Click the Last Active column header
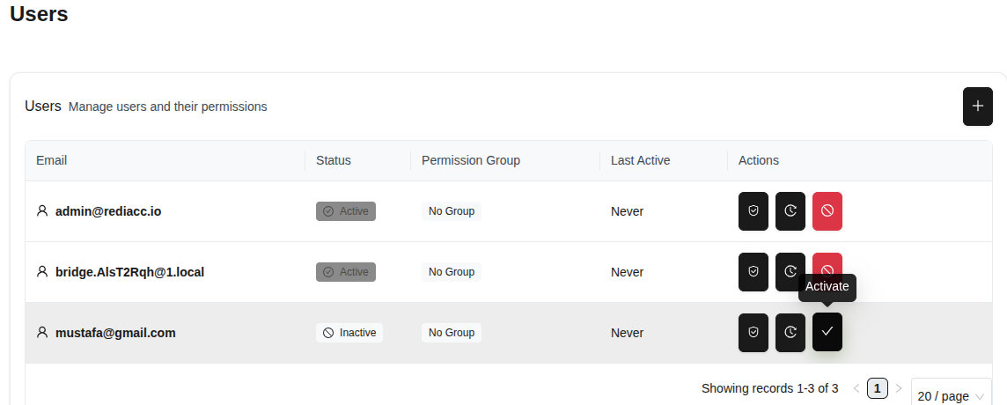The width and height of the screenshot is (1007, 405). click(x=641, y=160)
